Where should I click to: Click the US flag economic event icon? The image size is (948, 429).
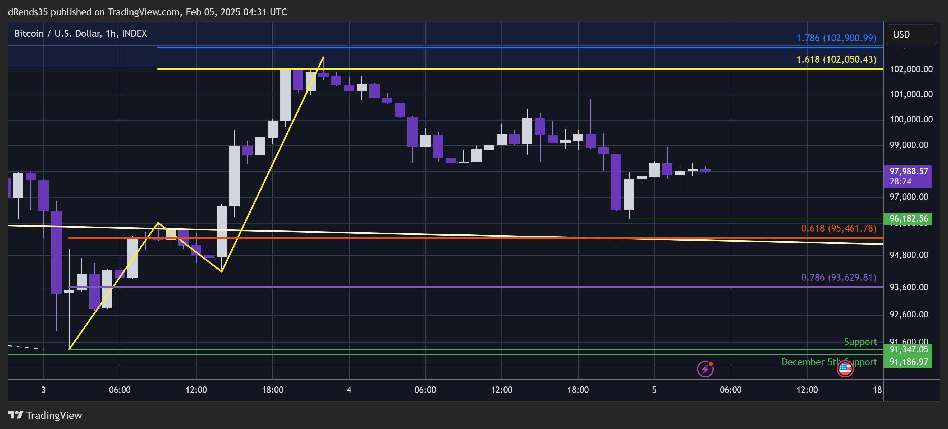point(845,369)
